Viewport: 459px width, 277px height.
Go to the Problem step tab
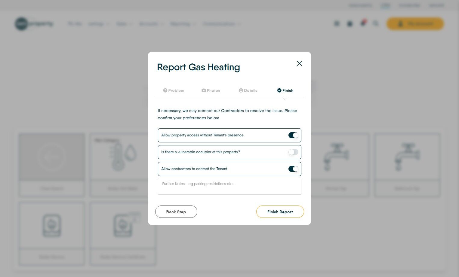pos(174,90)
